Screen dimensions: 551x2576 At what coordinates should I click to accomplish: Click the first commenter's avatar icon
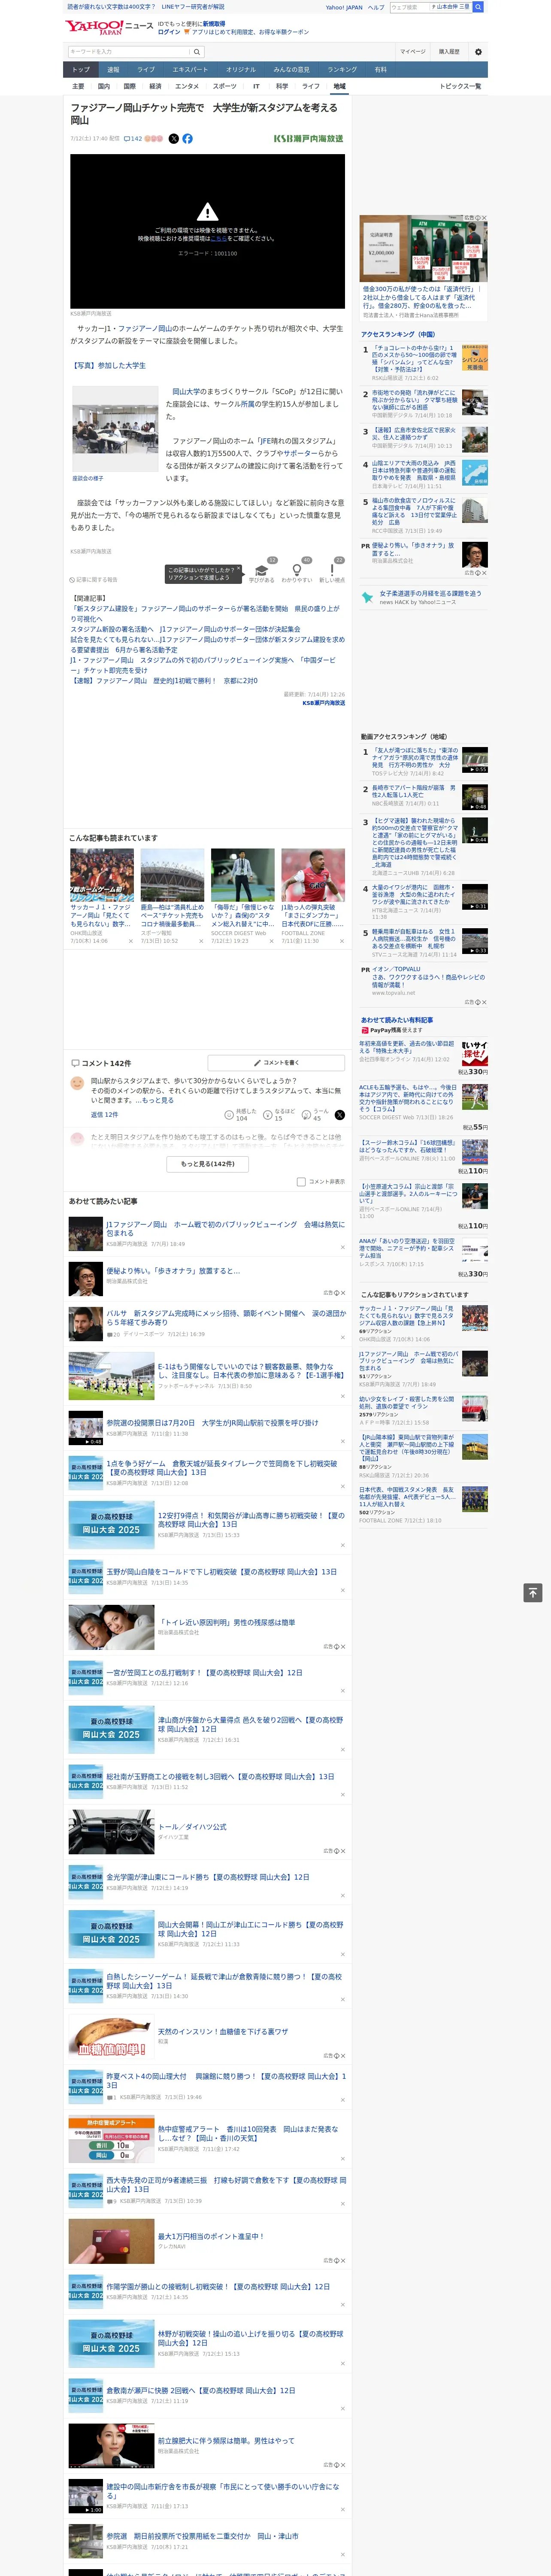pyautogui.click(x=77, y=1083)
